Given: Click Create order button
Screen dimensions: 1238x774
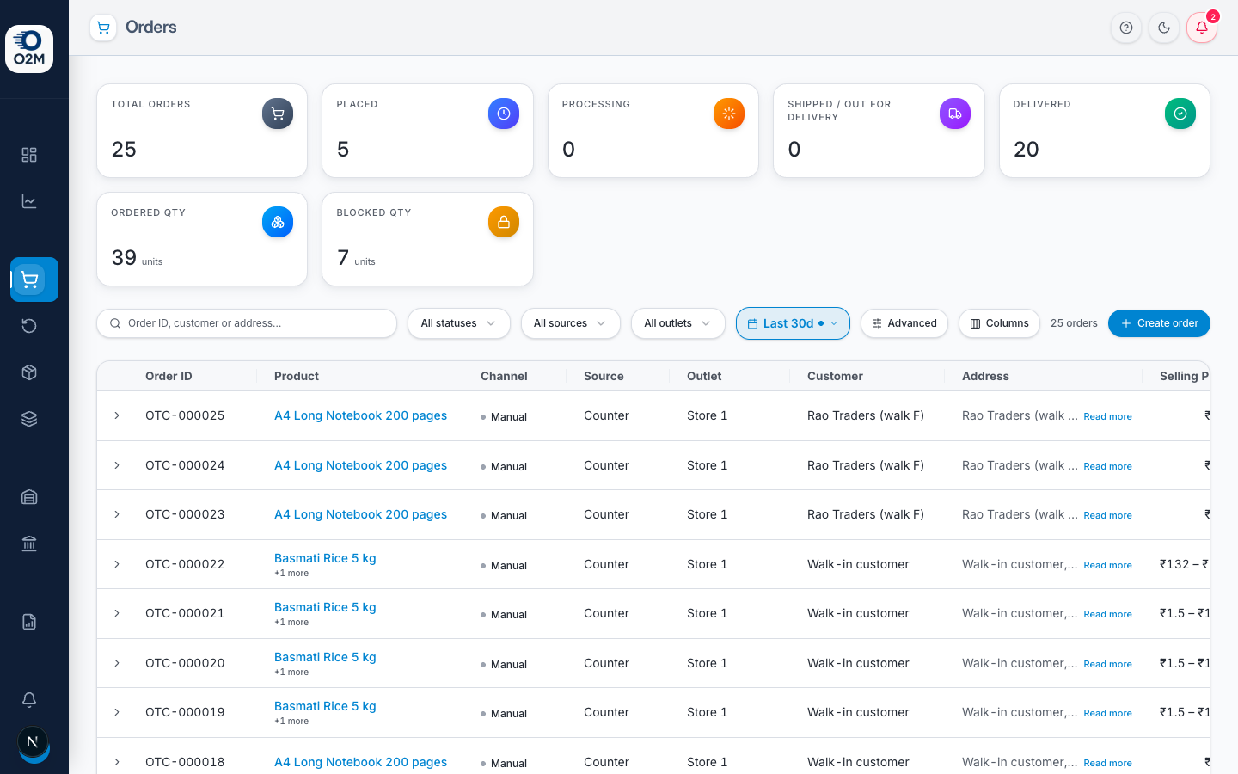Looking at the screenshot, I should pyautogui.click(x=1159, y=323).
